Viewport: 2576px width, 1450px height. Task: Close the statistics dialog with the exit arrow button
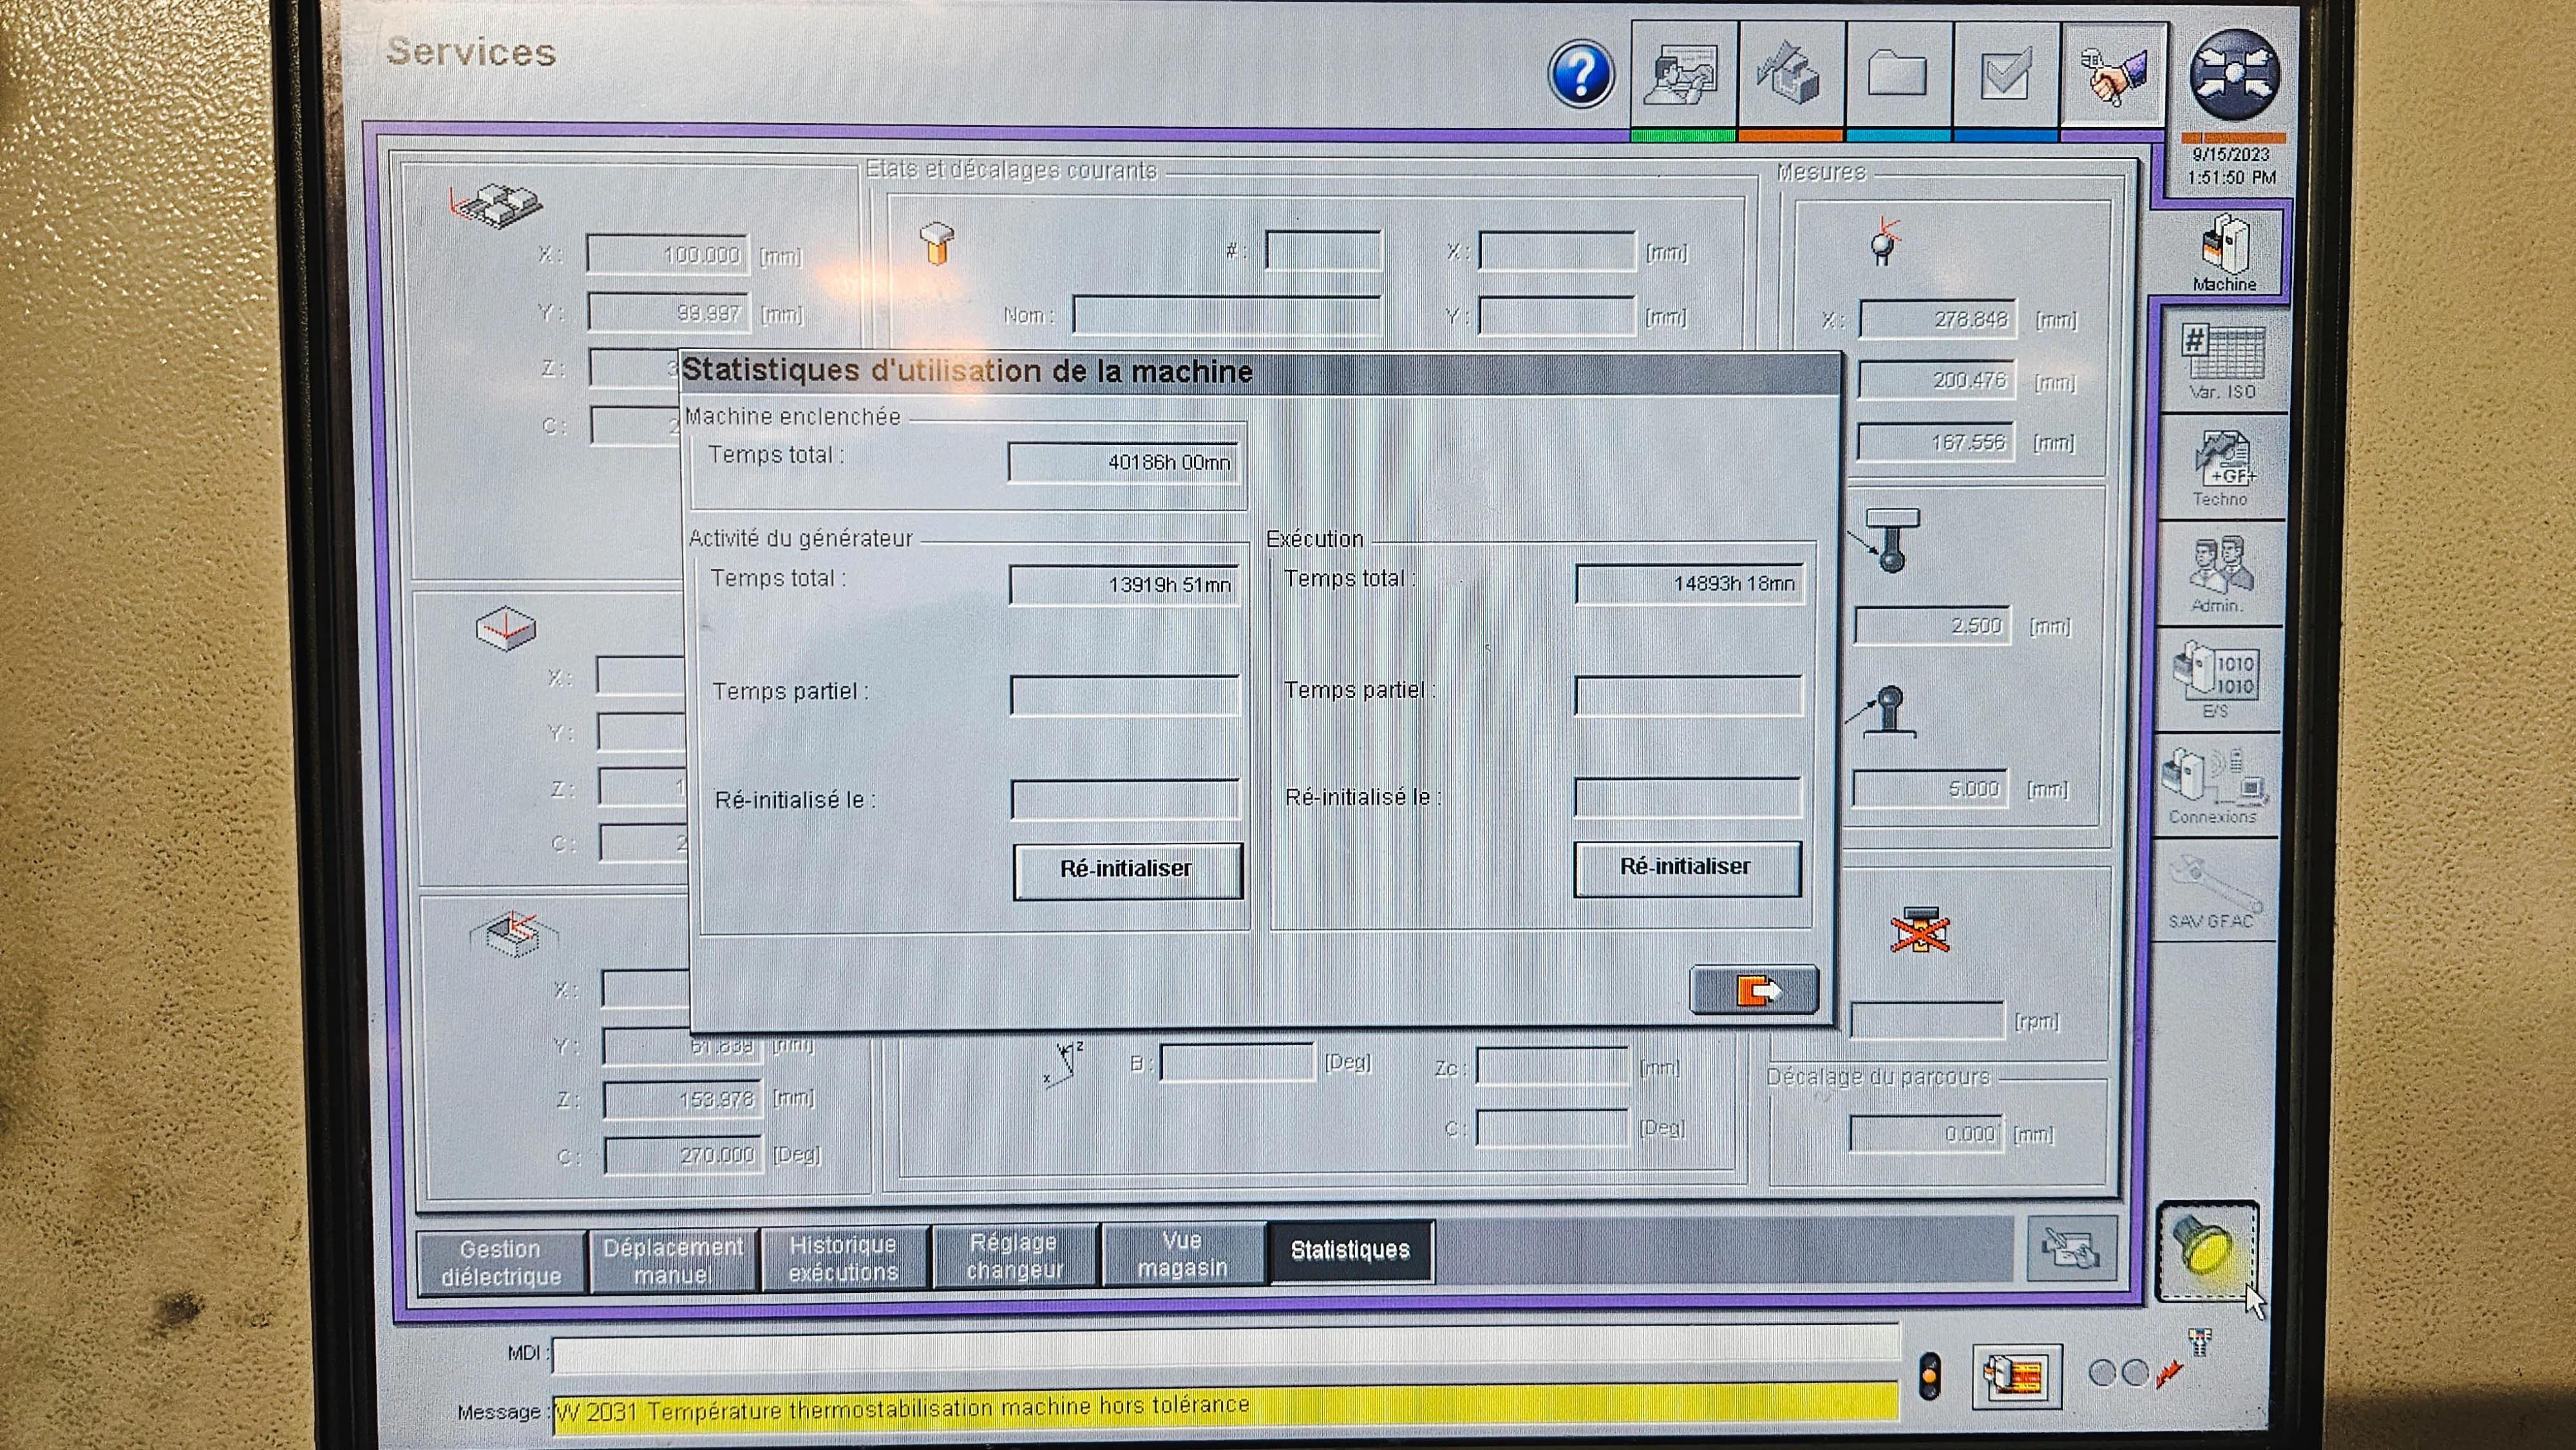[1754, 990]
